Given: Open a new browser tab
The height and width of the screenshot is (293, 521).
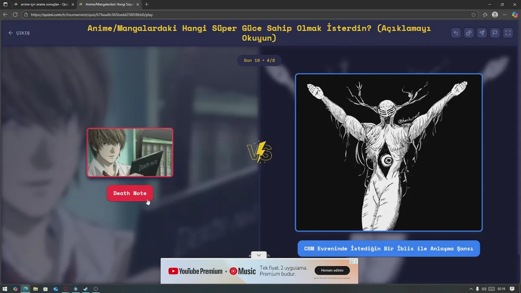Looking at the screenshot, I should 147,4.
